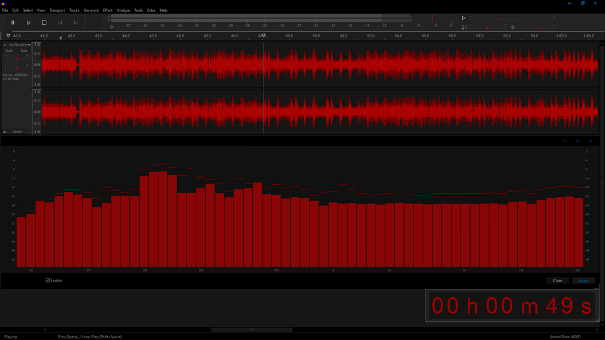The width and height of the screenshot is (605, 340).
Task: Click the 50.0 mark on the timeline ruler
Action: pyautogui.click(x=289, y=36)
